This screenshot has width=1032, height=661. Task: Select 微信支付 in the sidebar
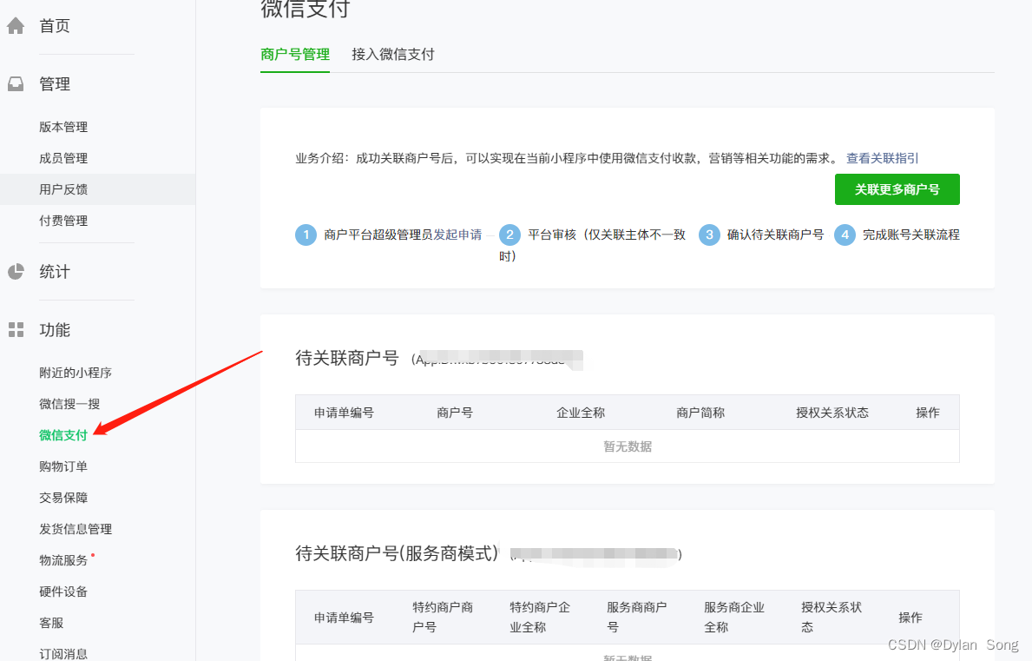coord(63,435)
